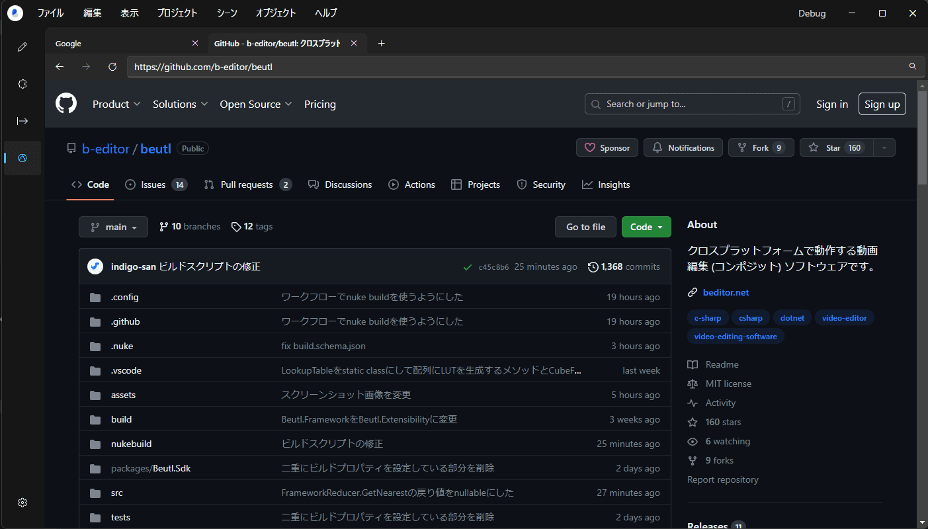Open the Insights tab
Screen dimensions: 928x529
tap(606, 184)
